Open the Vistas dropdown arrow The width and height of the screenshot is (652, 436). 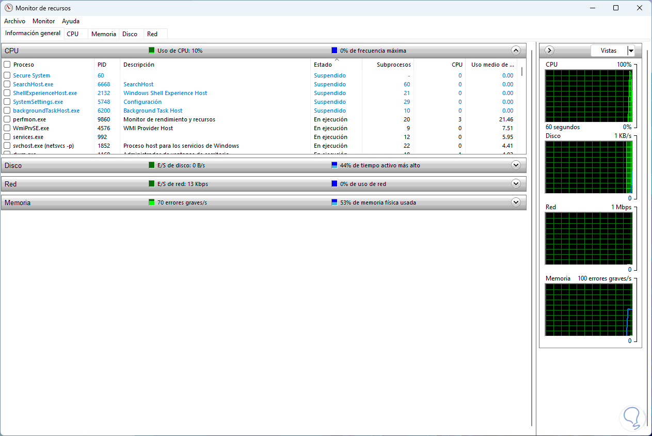click(x=631, y=51)
